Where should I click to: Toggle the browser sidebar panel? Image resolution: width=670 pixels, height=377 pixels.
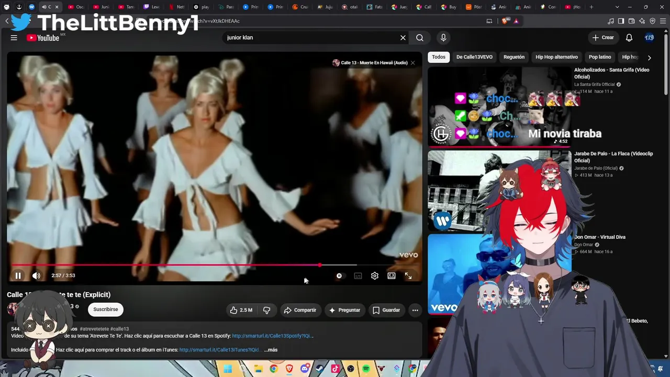pyautogui.click(x=621, y=21)
